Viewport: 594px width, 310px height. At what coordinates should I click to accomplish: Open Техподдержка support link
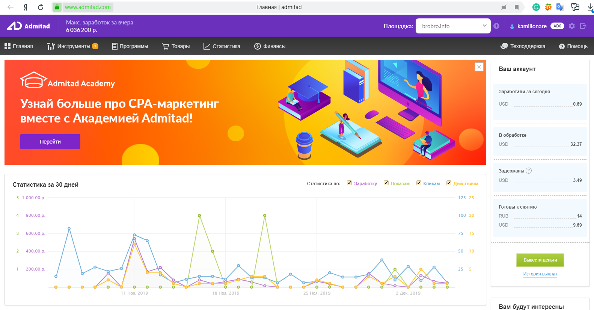coord(523,46)
